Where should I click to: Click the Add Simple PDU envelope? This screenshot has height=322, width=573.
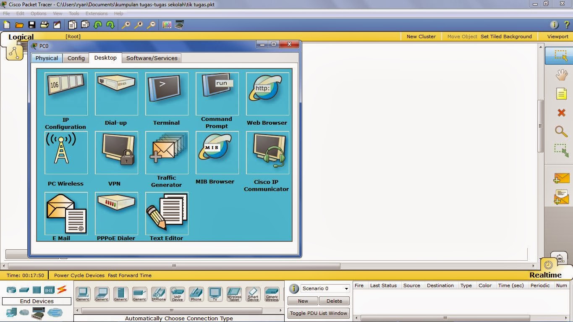561,178
